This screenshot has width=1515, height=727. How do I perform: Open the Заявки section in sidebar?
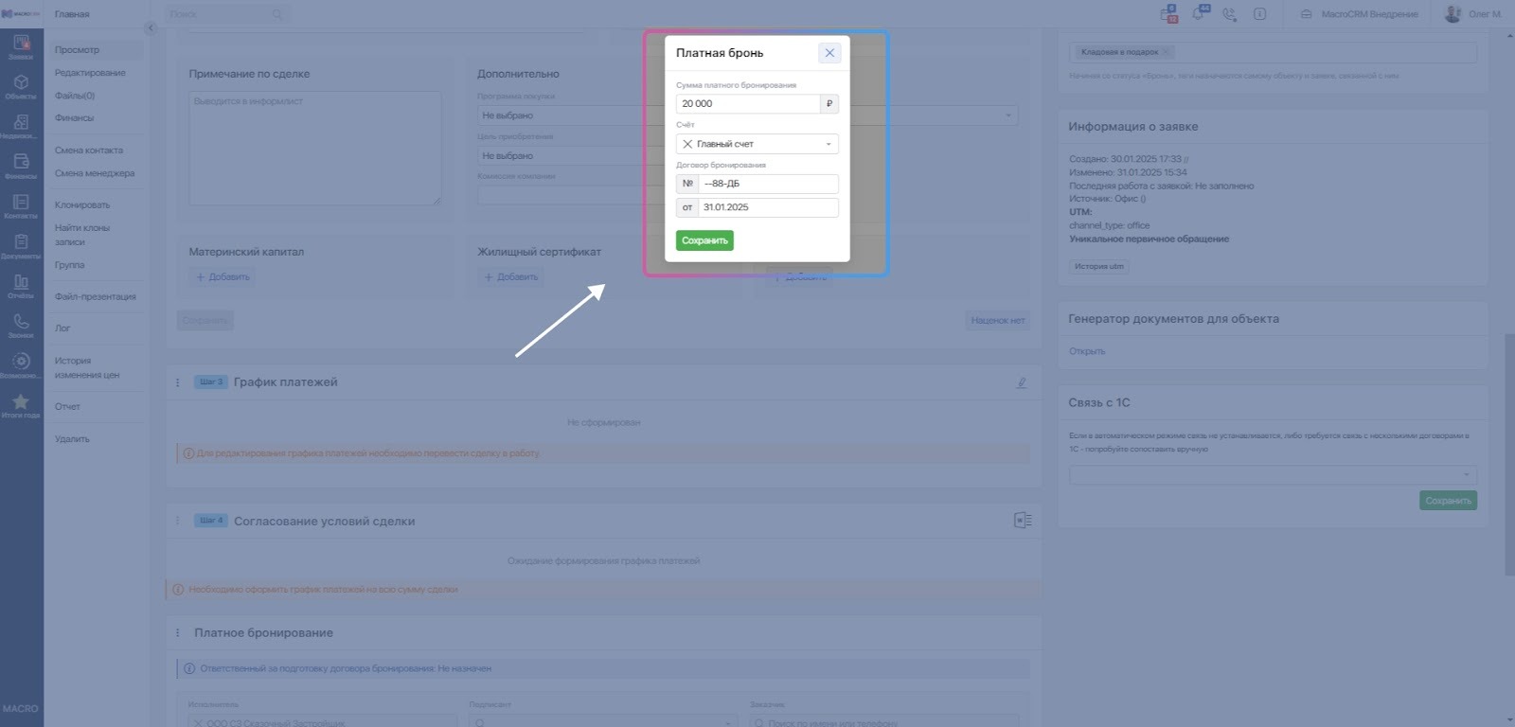[x=21, y=45]
